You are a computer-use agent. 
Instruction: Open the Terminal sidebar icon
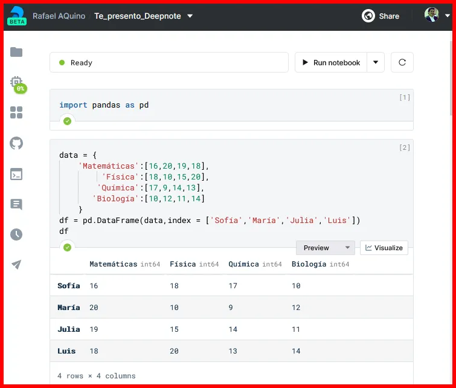[x=16, y=174]
